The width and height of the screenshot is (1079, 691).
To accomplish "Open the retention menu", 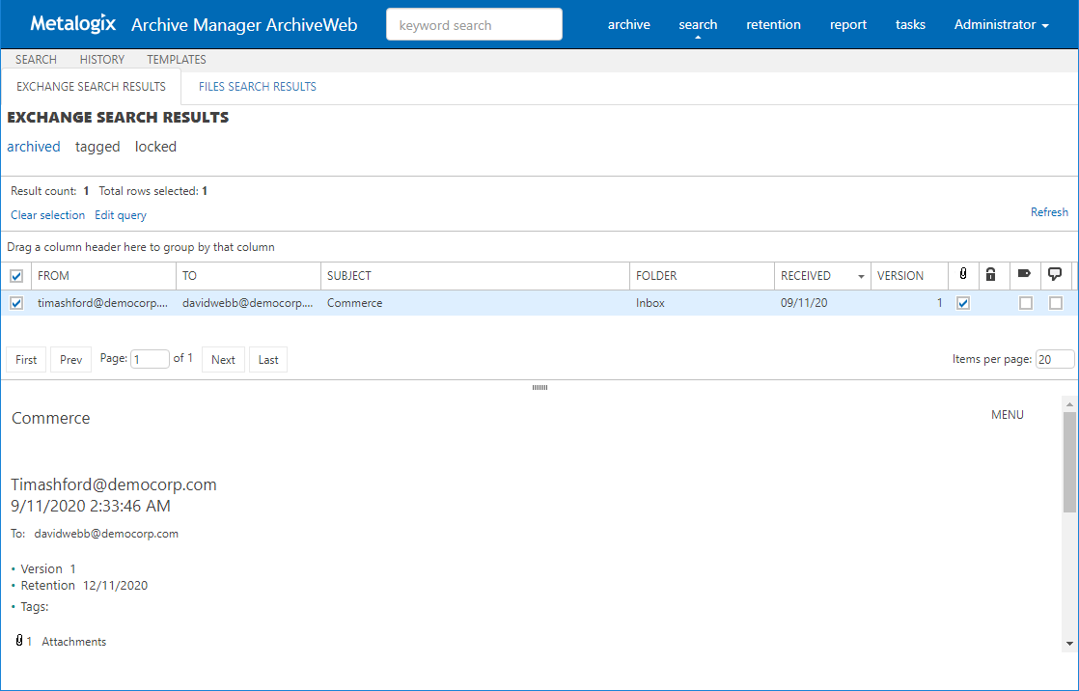I will pos(773,25).
